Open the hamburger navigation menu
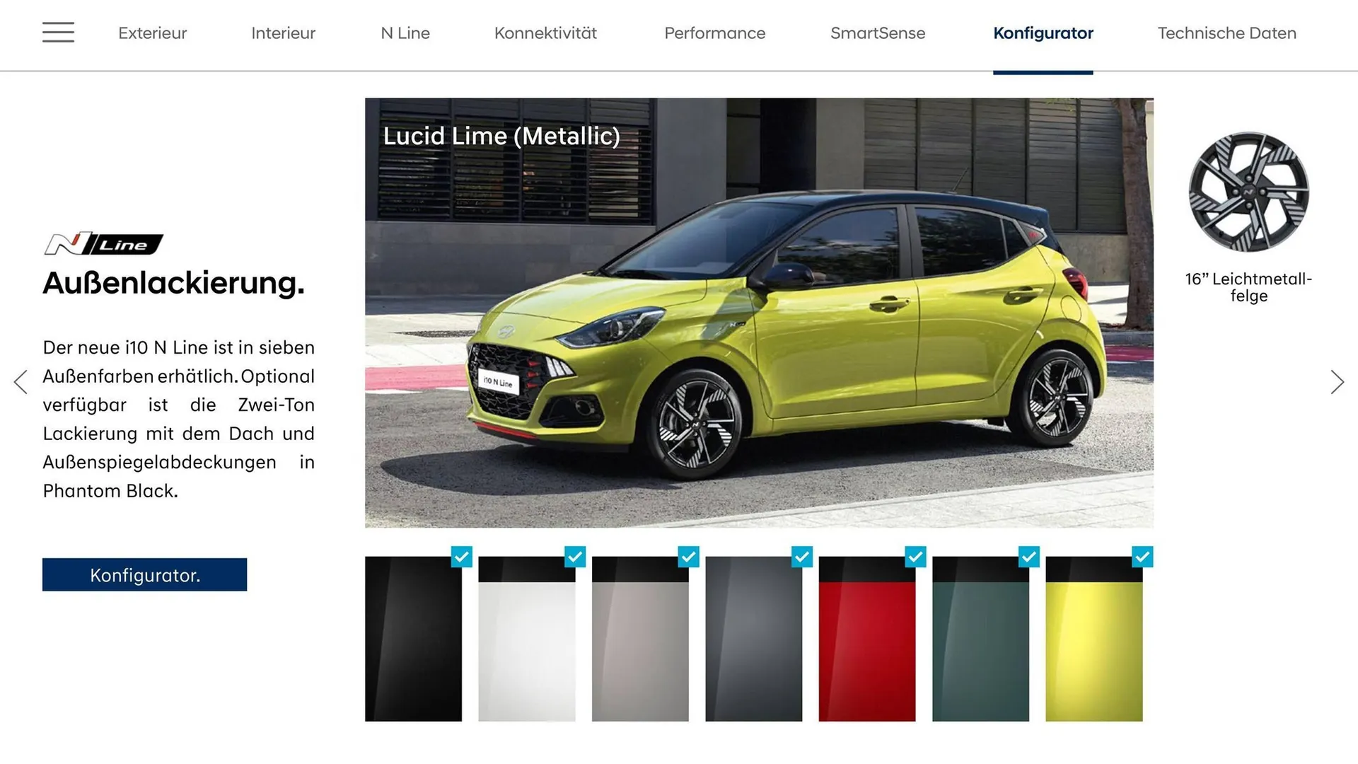 (x=59, y=33)
